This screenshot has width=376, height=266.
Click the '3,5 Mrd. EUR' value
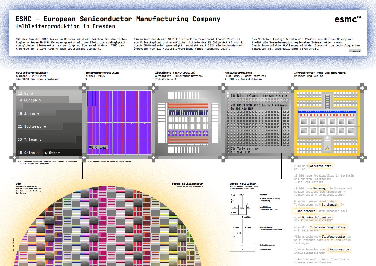240,152
